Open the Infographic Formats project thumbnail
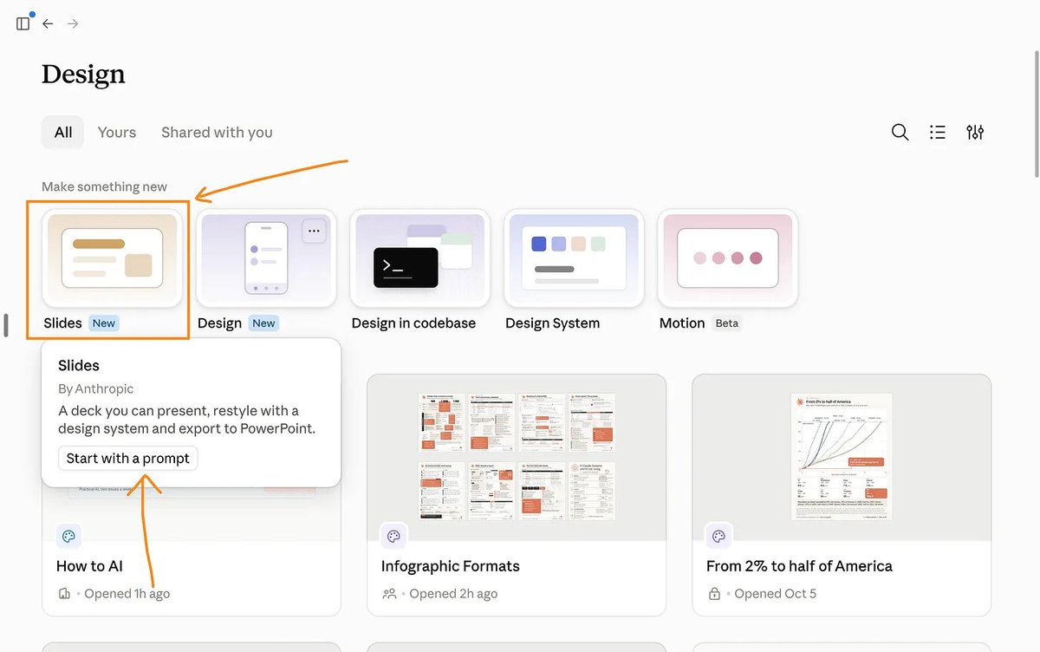 517,457
